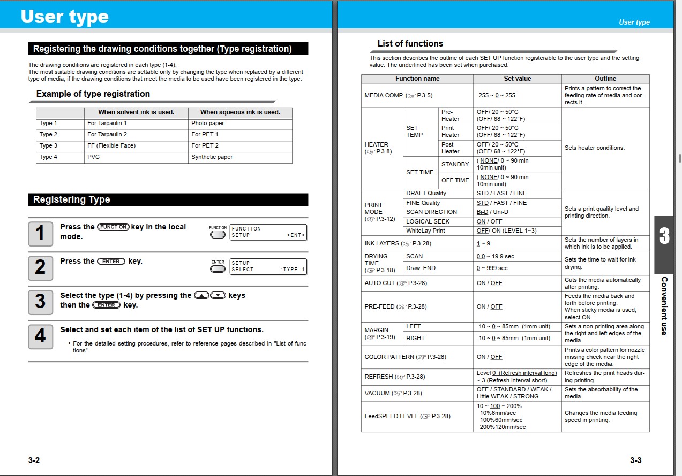682x476 pixels.
Task: Open the MEDIA COMP. P.3-5 page reference
Action: point(419,95)
